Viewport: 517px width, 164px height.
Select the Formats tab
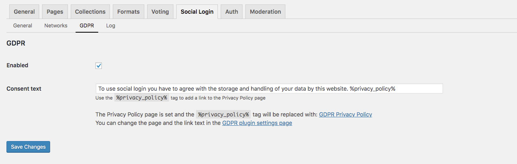coord(129,12)
